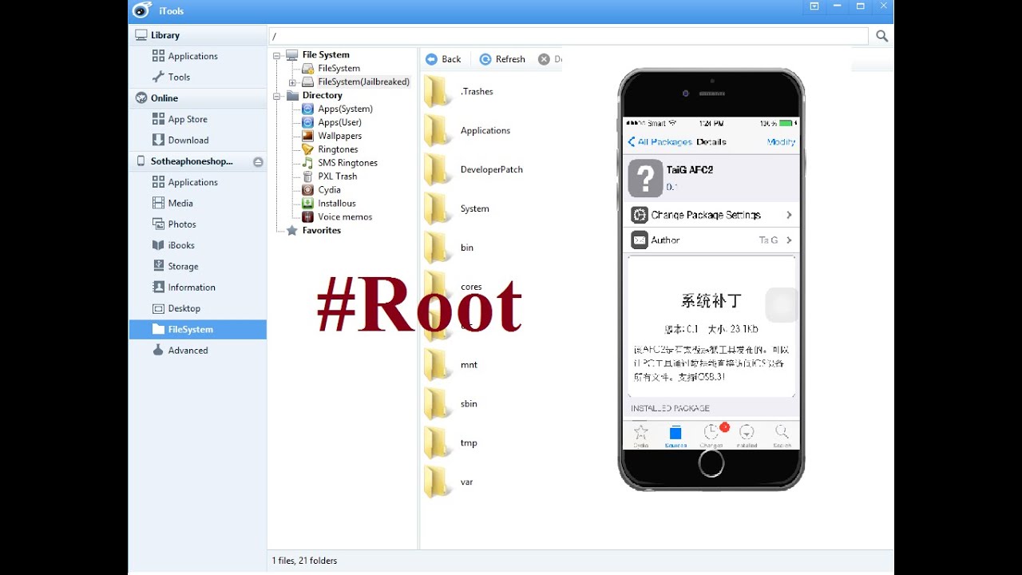
Task: Click the Back toolbar button
Action: click(443, 59)
